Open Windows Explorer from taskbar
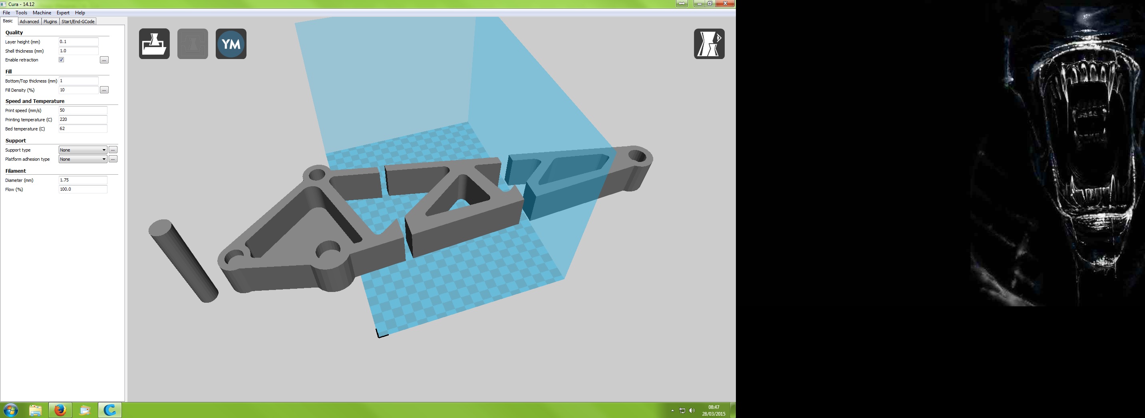 tap(36, 410)
